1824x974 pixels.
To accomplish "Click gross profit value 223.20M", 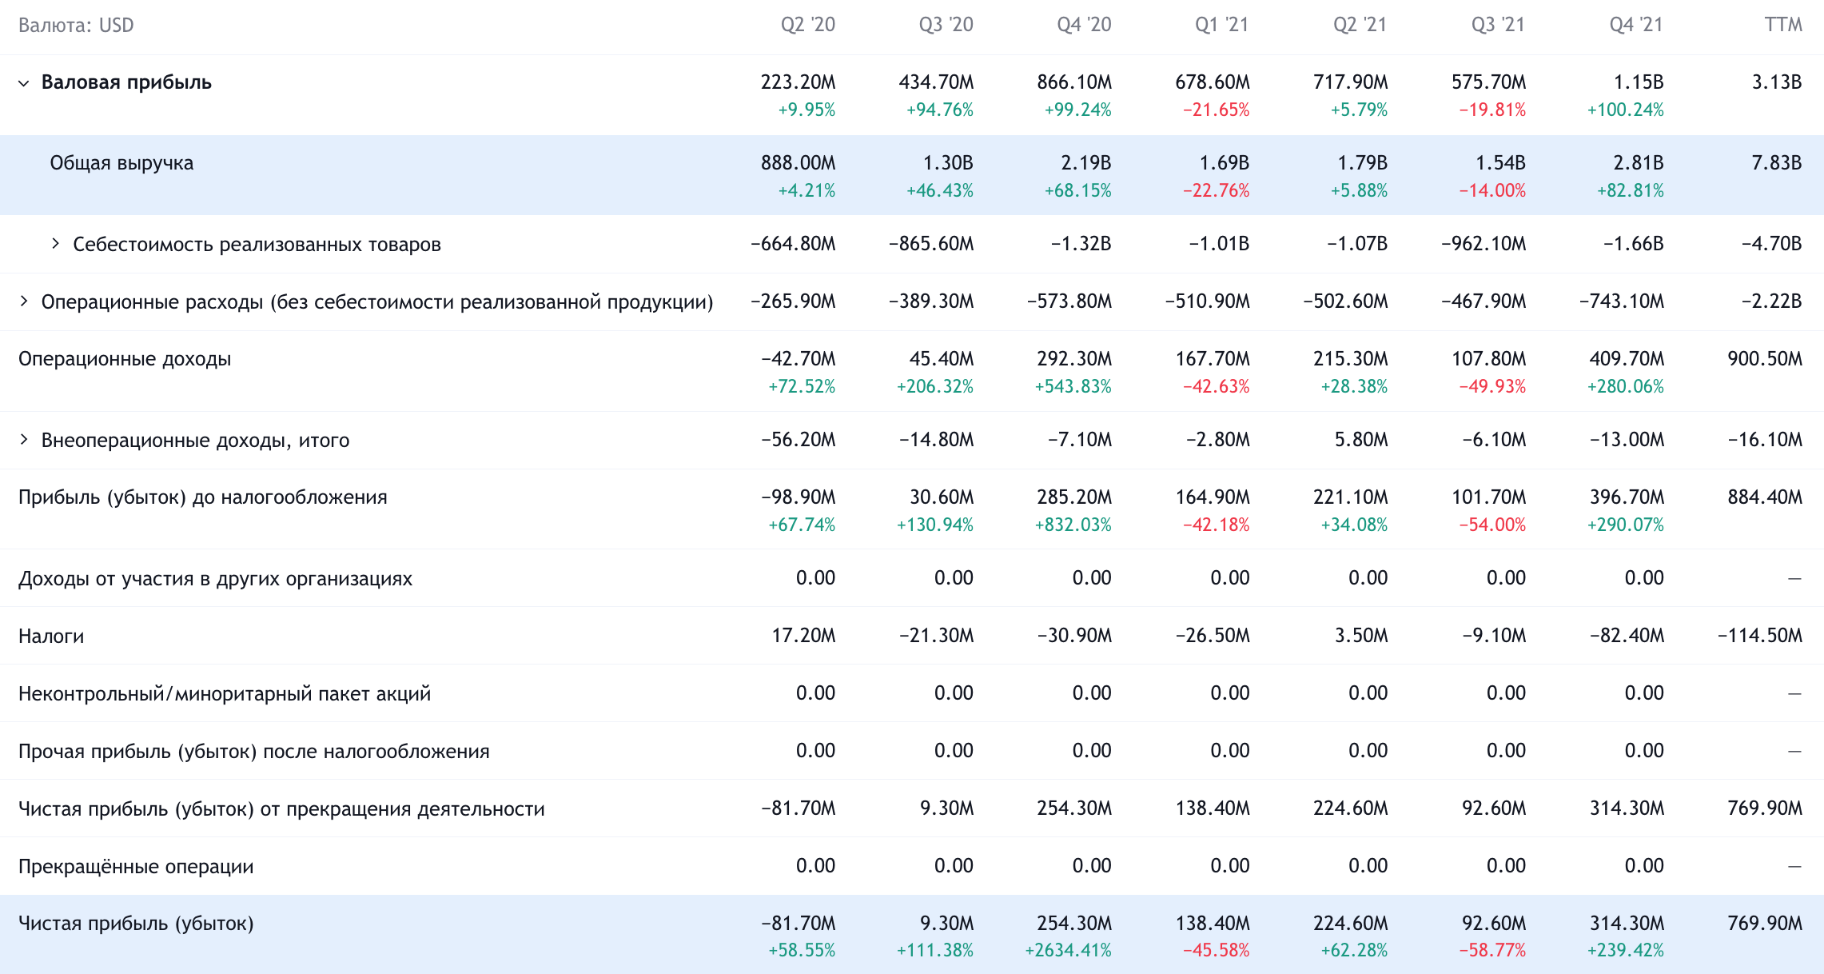I will [798, 82].
